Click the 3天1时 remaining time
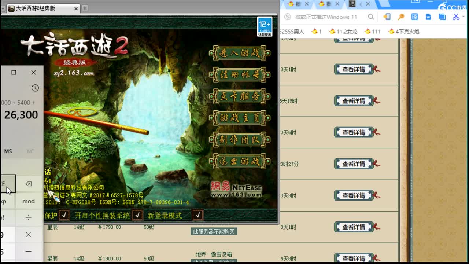 pyautogui.click(x=288, y=70)
